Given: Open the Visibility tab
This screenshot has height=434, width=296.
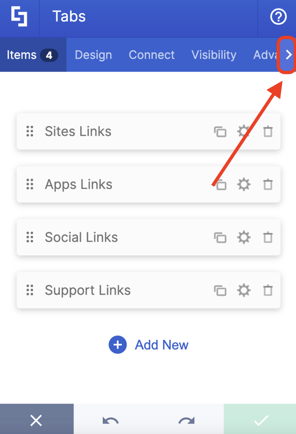Looking at the screenshot, I should click(214, 55).
